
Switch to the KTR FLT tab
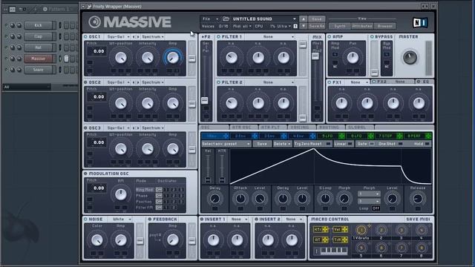(272, 128)
